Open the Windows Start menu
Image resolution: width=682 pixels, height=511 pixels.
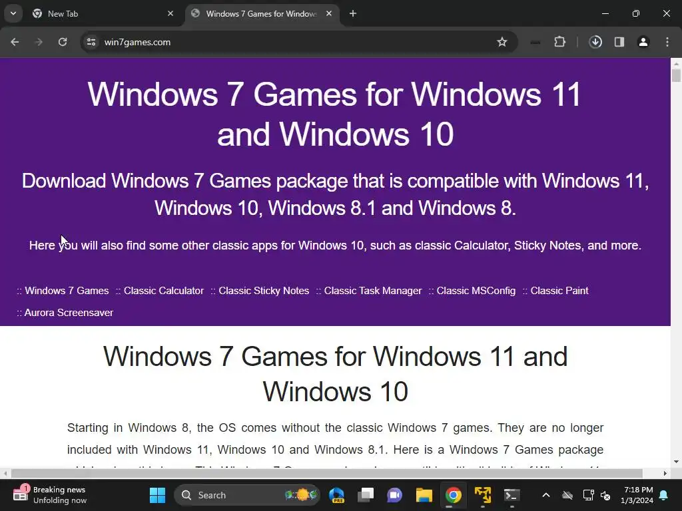pyautogui.click(x=157, y=495)
